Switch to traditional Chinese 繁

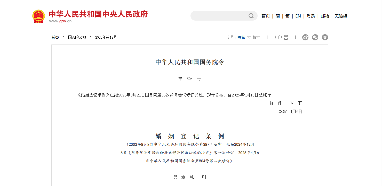[288, 16]
